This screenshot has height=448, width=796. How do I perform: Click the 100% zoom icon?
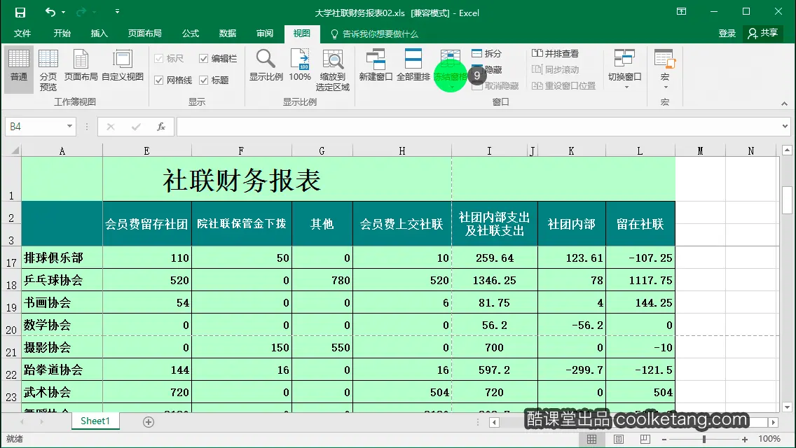[299, 65]
